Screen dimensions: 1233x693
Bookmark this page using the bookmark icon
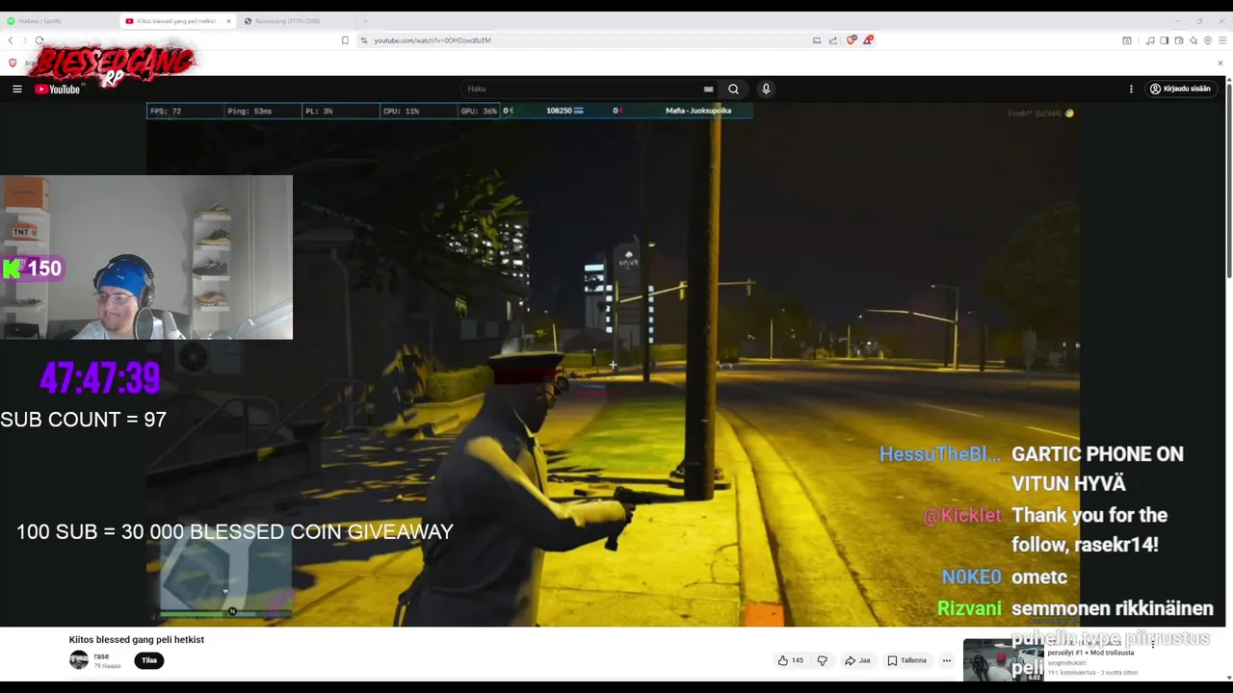(345, 40)
